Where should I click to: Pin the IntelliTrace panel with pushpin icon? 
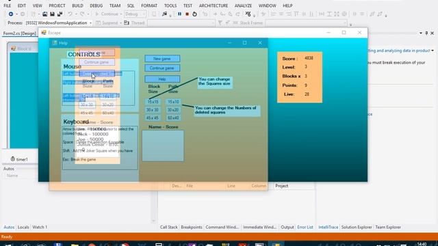(426, 33)
